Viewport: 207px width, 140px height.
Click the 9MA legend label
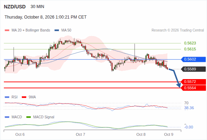click(32, 97)
